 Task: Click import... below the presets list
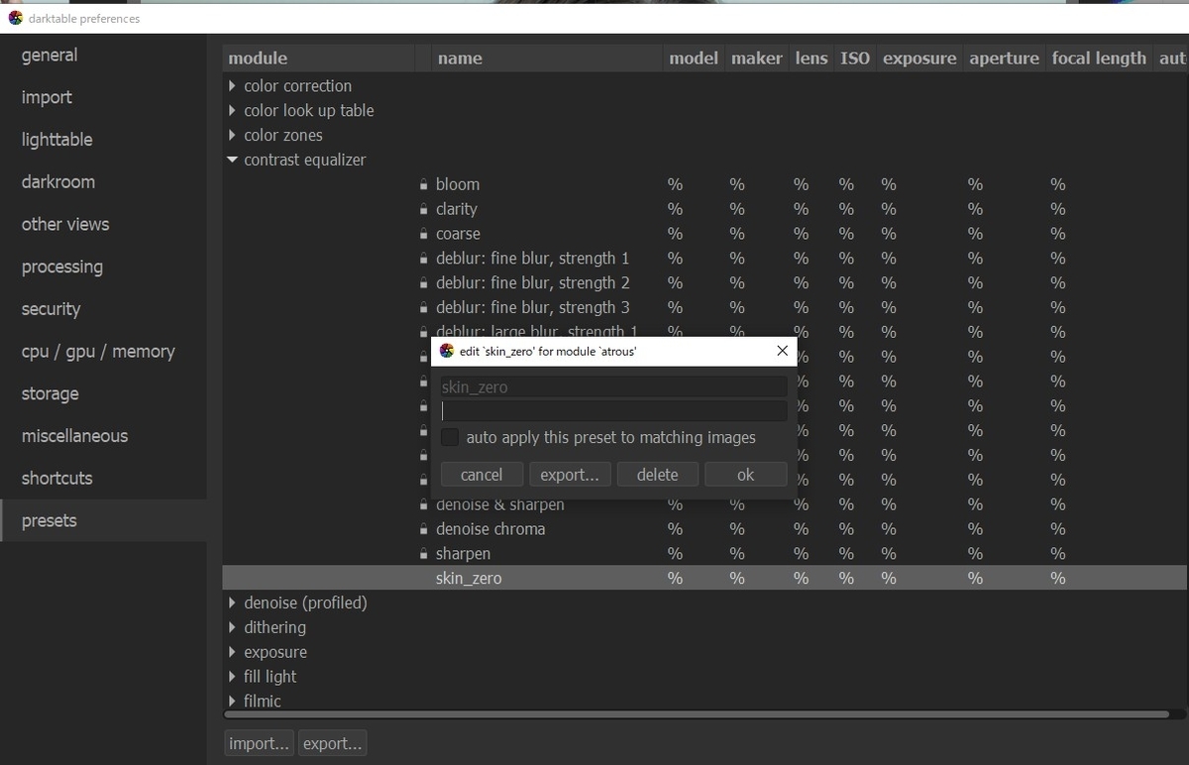[260, 743]
